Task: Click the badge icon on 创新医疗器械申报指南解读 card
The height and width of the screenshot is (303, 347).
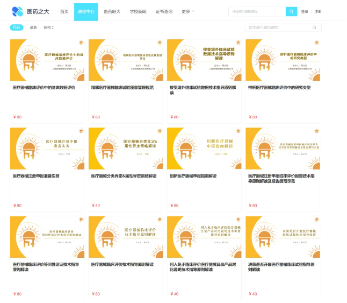Action: click(x=238, y=131)
